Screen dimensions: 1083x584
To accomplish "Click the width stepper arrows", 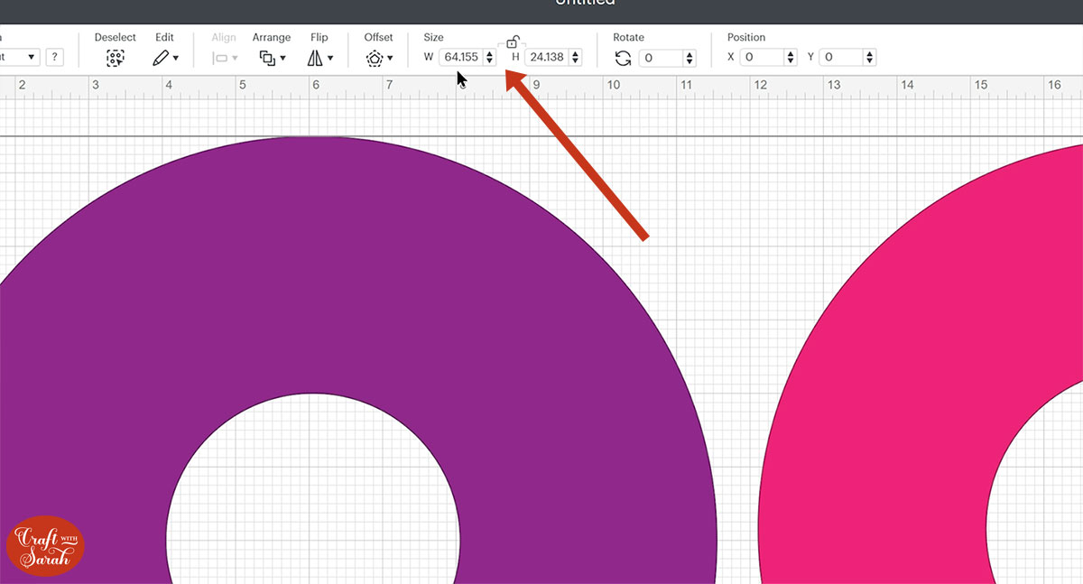I will (x=489, y=58).
